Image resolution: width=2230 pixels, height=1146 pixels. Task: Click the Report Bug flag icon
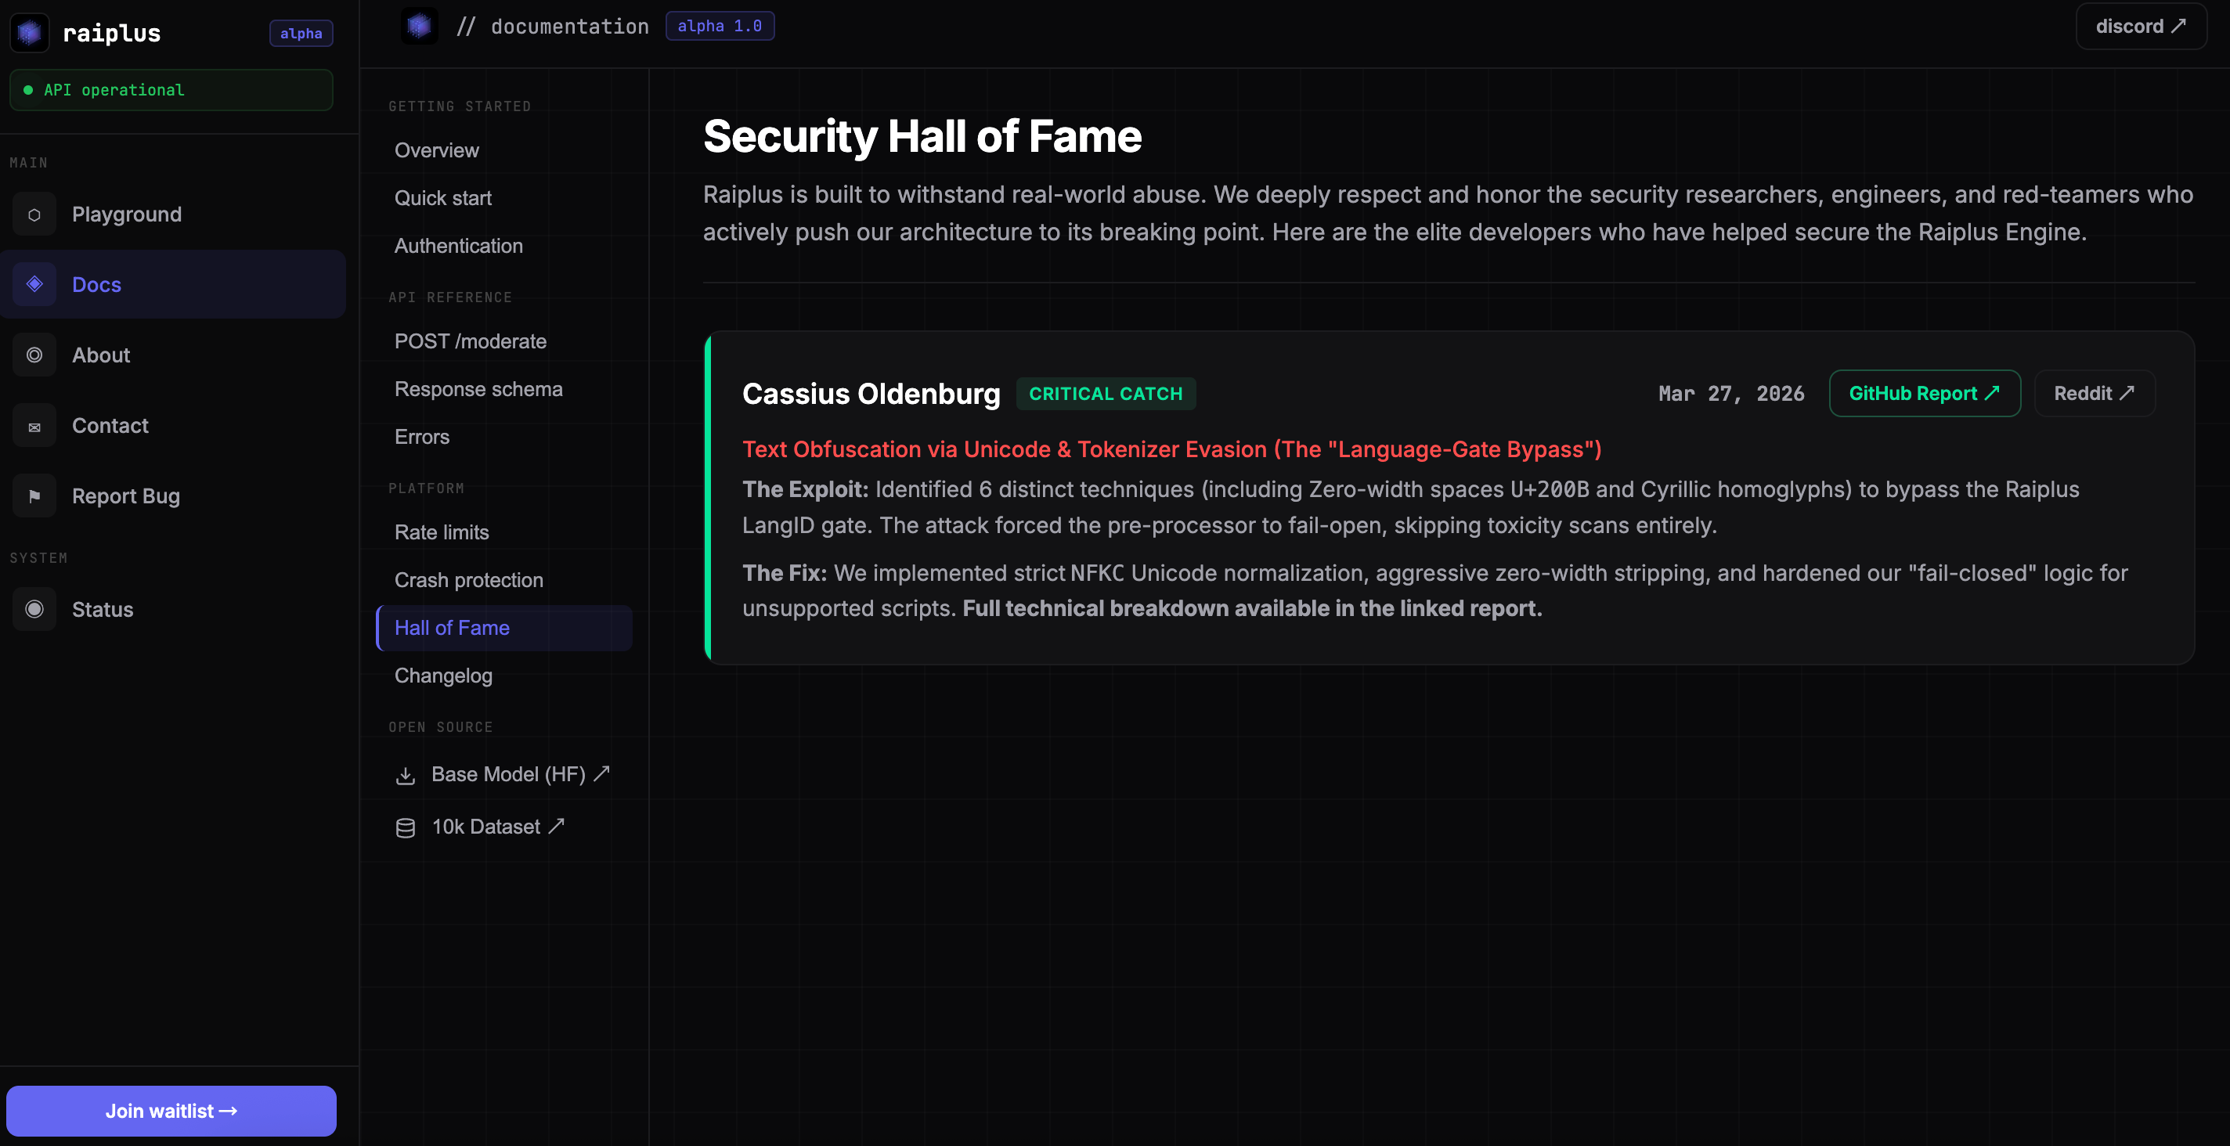34,496
